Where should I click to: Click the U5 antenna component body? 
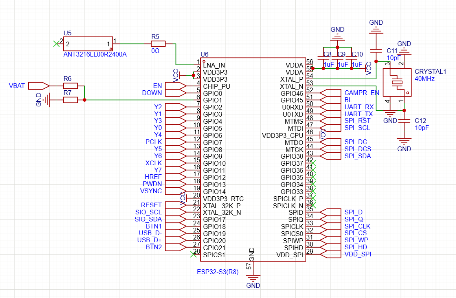[x=87, y=44]
